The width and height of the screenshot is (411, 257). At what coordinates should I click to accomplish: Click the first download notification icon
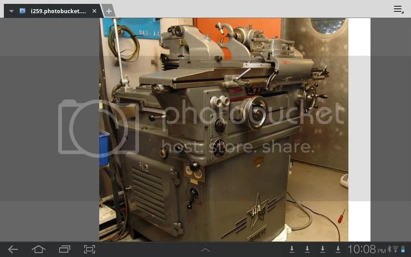pos(292,249)
